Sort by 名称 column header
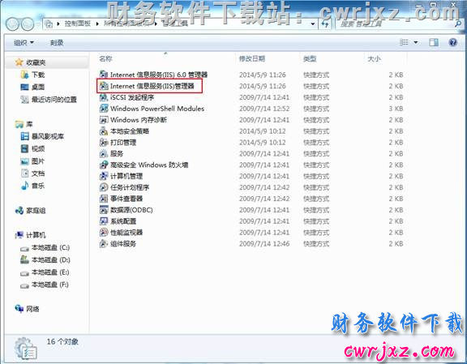This screenshot has width=467, height=364. (x=105, y=58)
